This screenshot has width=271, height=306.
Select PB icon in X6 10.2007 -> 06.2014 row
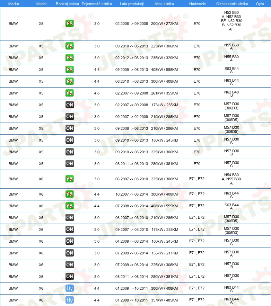[70, 194]
